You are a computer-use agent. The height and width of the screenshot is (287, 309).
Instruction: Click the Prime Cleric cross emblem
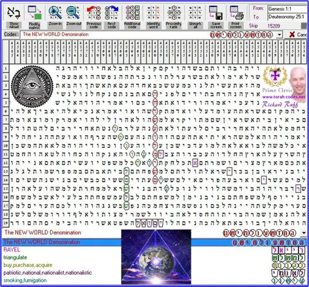275,76
